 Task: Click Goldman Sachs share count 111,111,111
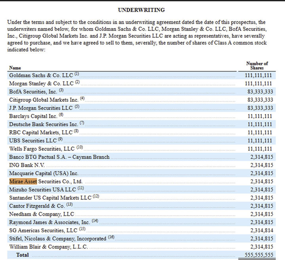258,75
